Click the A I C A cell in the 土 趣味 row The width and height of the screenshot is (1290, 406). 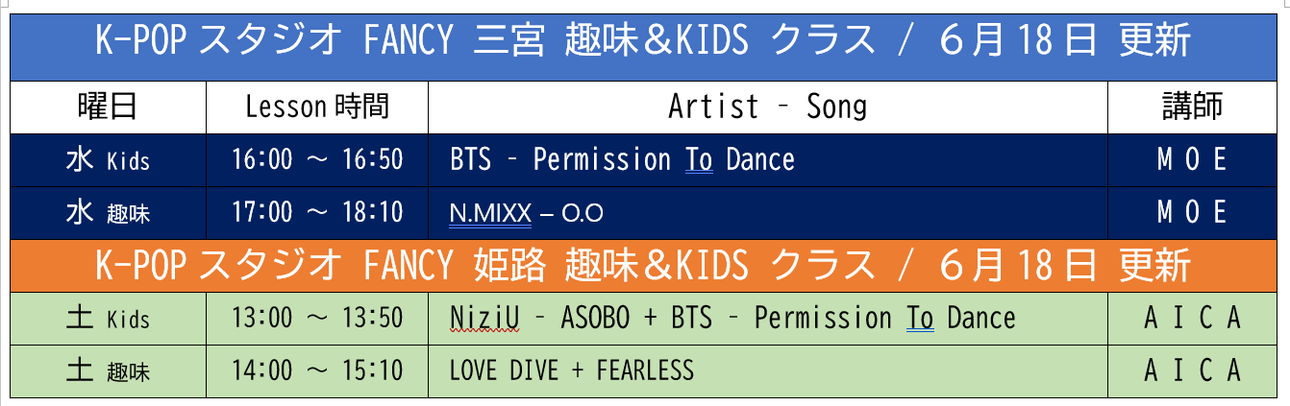[1194, 370]
